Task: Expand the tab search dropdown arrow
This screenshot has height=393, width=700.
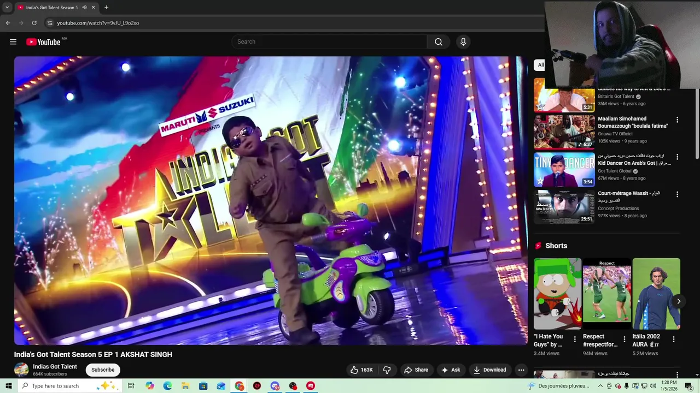Action: [7, 8]
